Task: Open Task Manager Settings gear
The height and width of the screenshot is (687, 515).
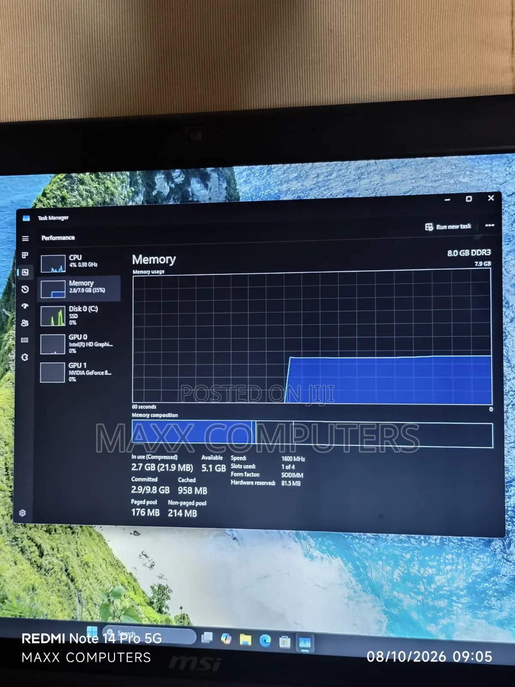Action: click(x=22, y=513)
